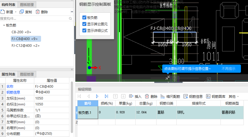This screenshot has width=248, height=137.
Task: Click the search magnifier icon
Action: [70, 19]
